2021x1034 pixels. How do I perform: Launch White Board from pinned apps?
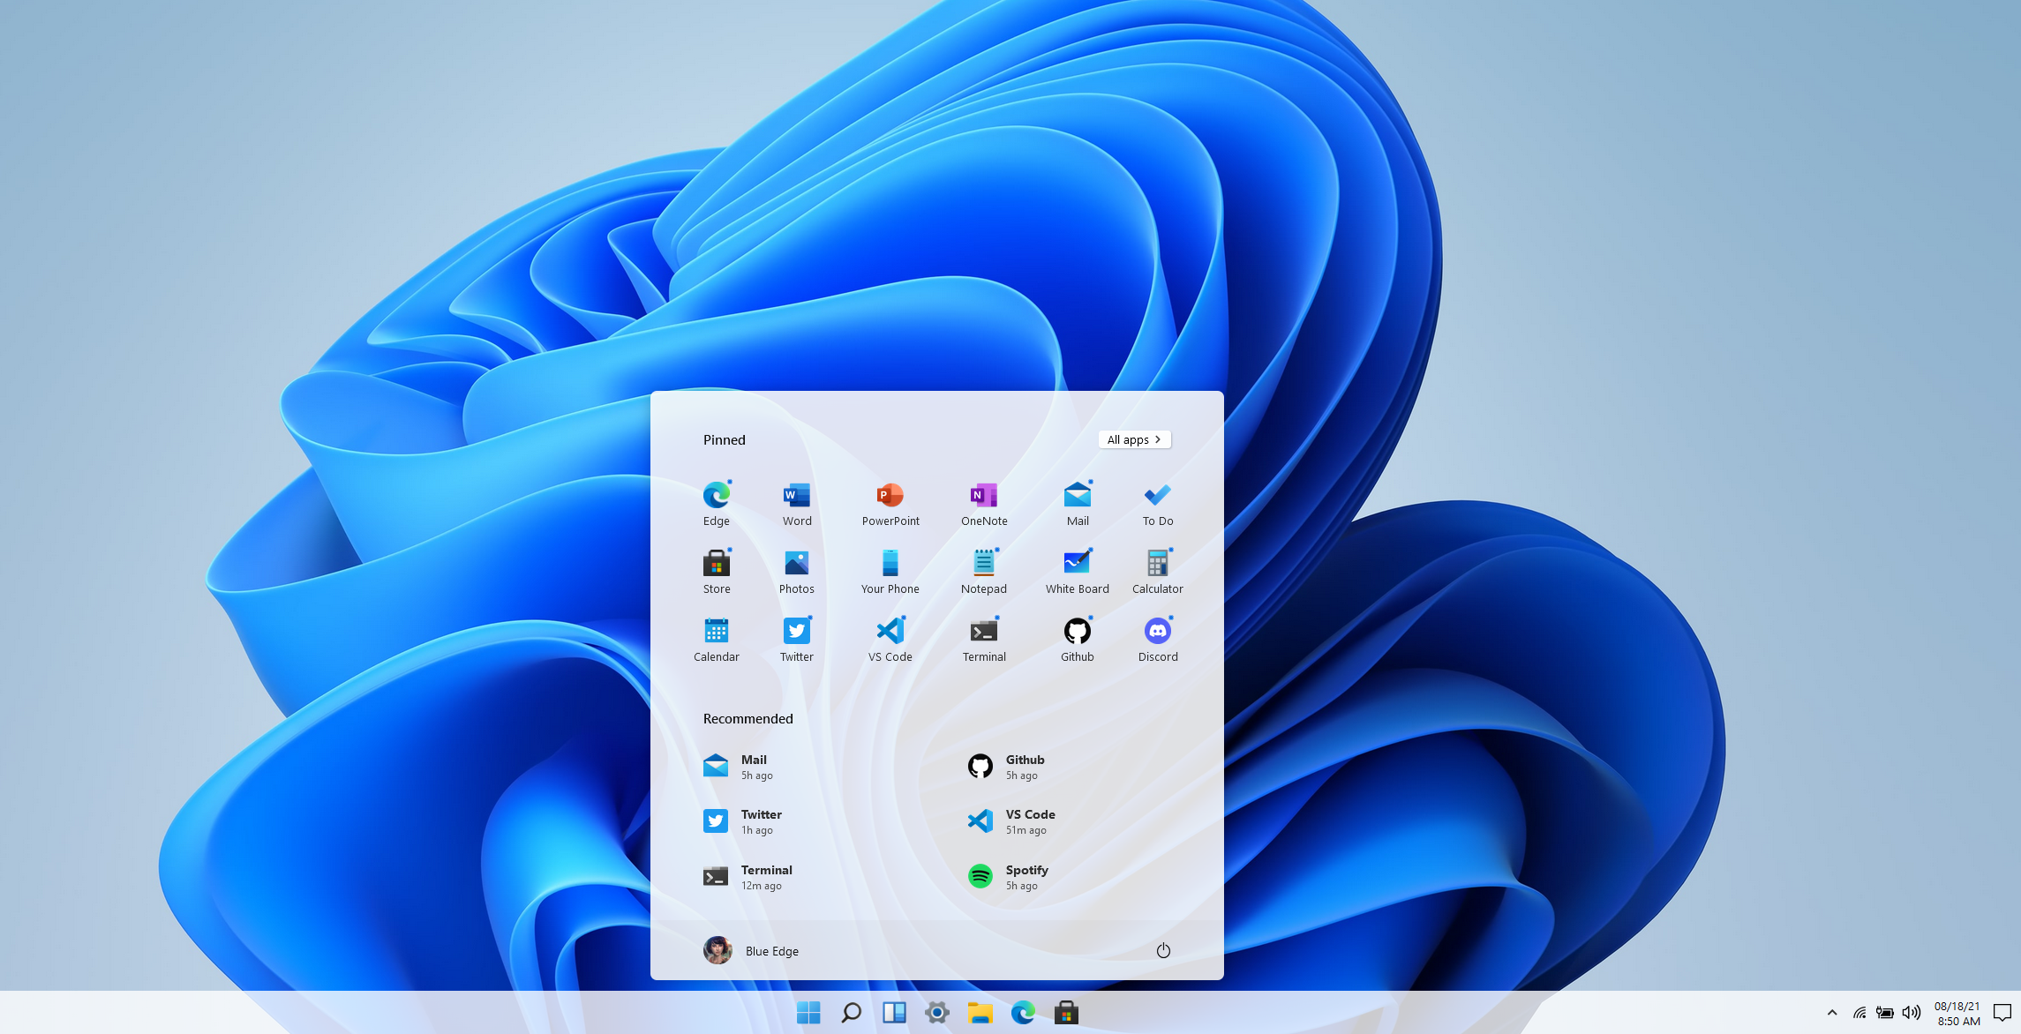tap(1077, 569)
